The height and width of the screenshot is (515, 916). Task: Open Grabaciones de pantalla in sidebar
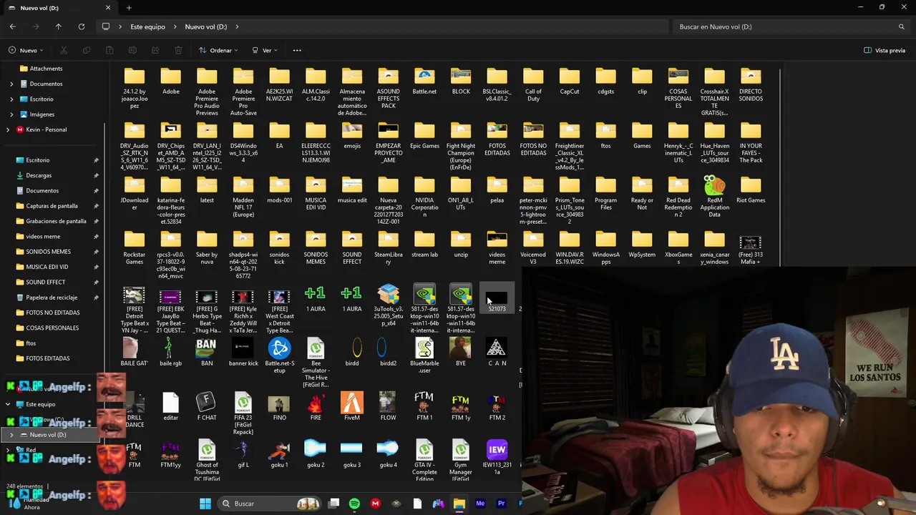coord(56,221)
